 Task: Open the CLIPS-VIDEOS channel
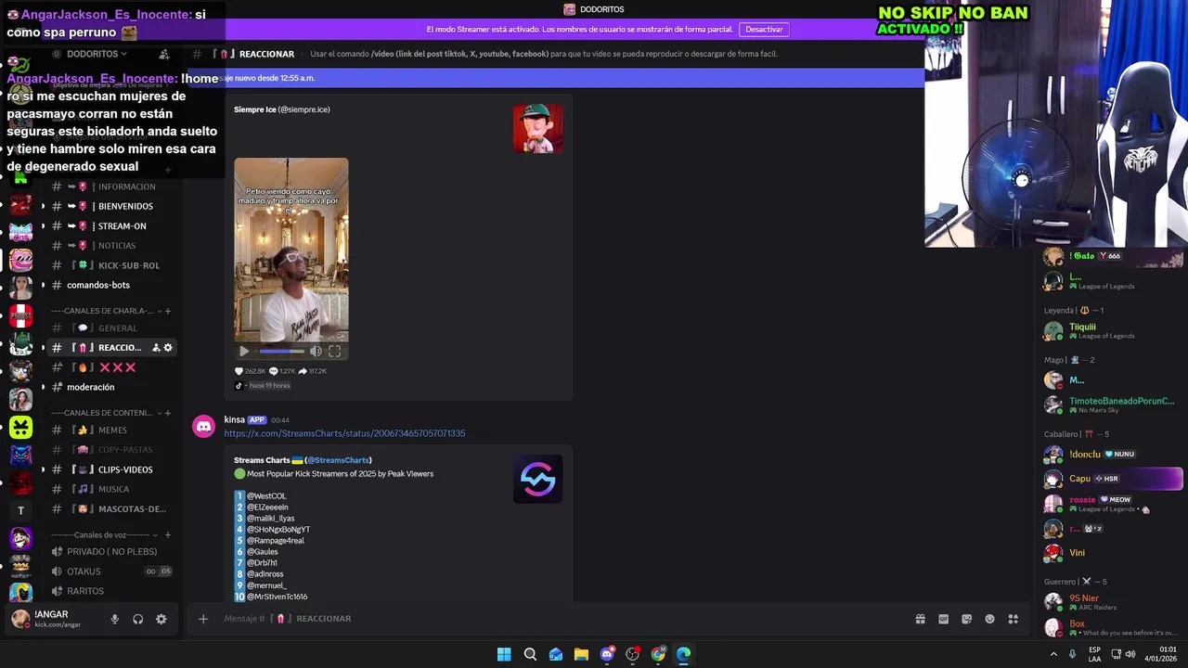[x=111, y=469]
